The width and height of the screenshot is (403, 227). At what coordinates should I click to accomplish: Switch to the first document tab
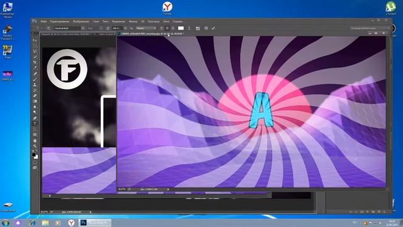click(68, 34)
